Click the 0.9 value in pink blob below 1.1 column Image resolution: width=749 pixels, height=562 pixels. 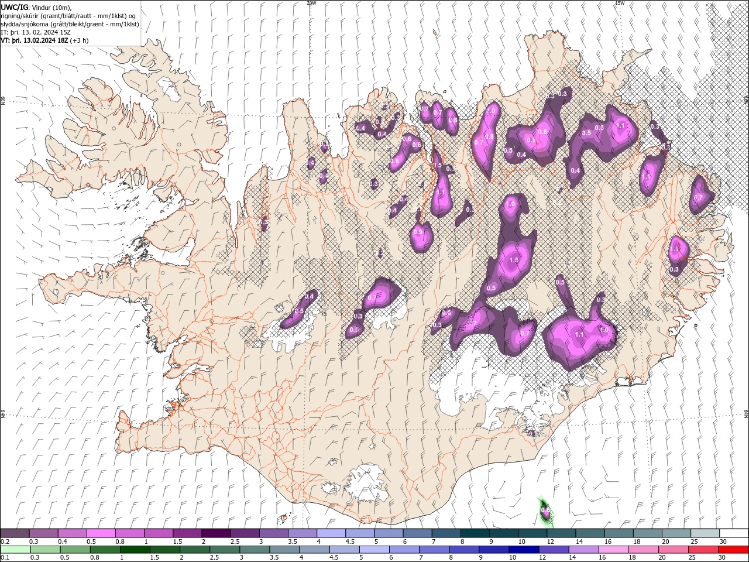(418, 232)
